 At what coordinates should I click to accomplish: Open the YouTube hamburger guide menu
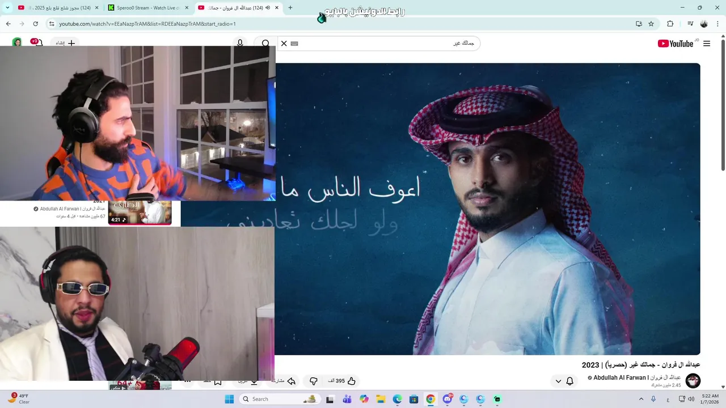pyautogui.click(x=707, y=44)
